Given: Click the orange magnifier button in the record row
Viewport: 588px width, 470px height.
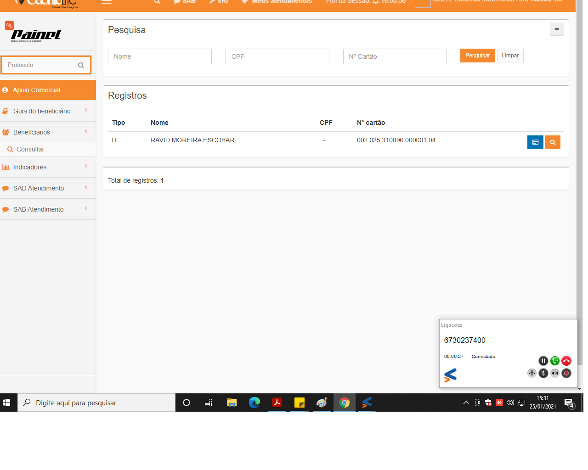Looking at the screenshot, I should pyautogui.click(x=553, y=142).
